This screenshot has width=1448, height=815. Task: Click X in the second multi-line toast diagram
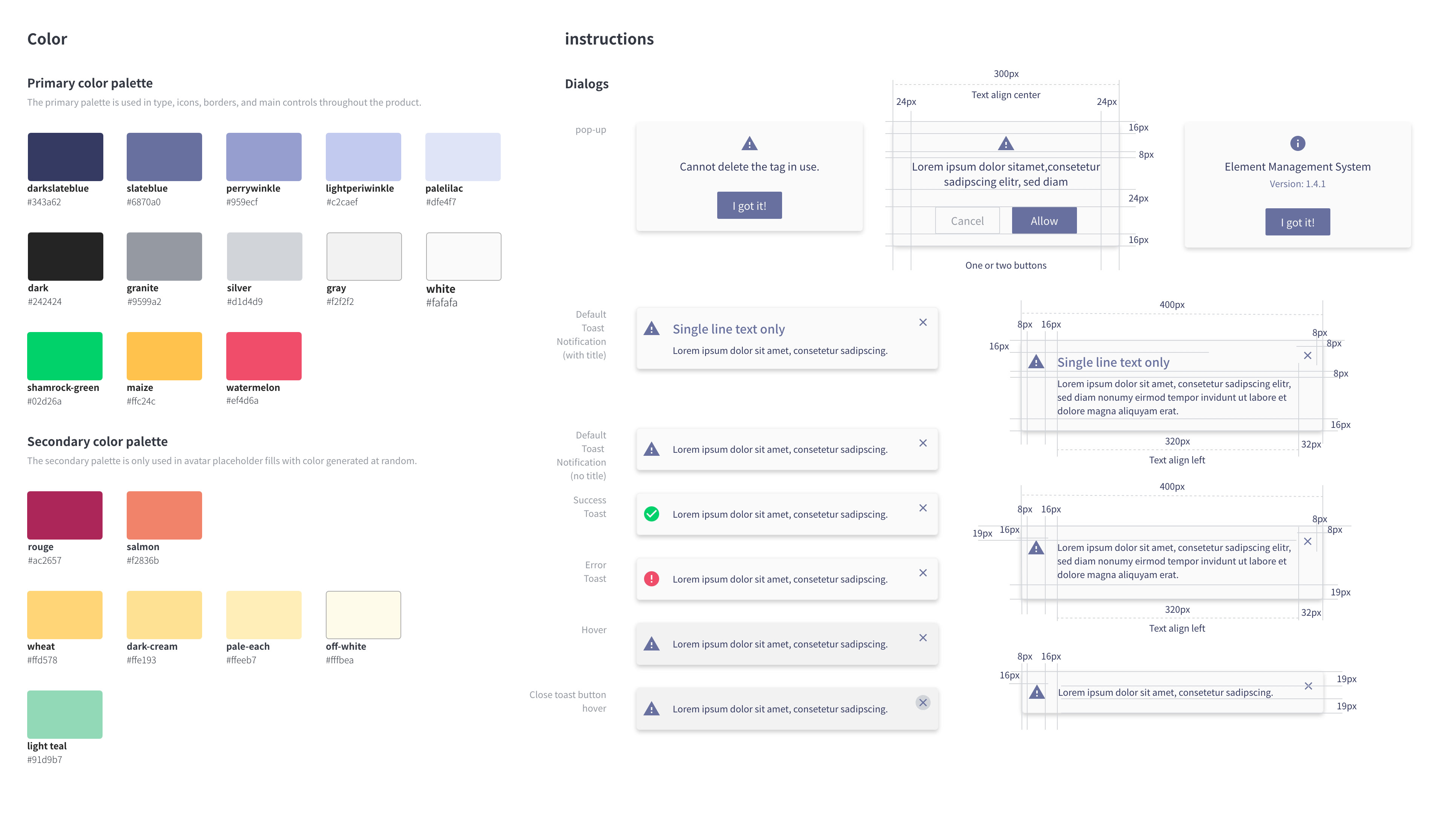(1307, 541)
